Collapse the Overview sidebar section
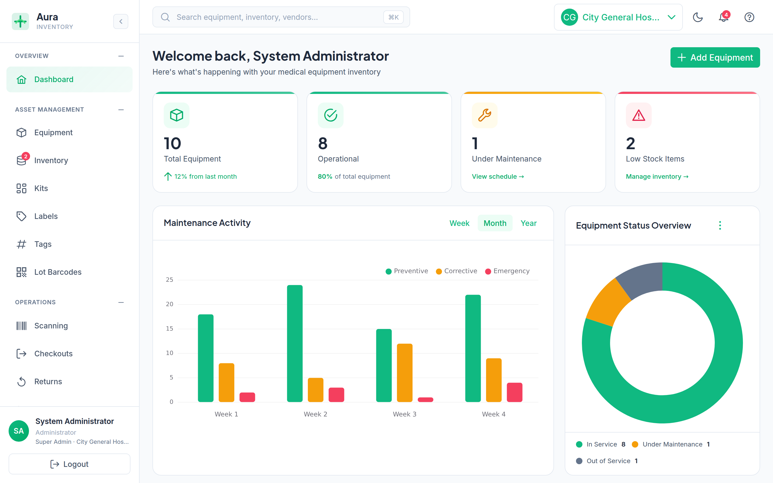Screen dimensions: 773x483 (121, 56)
